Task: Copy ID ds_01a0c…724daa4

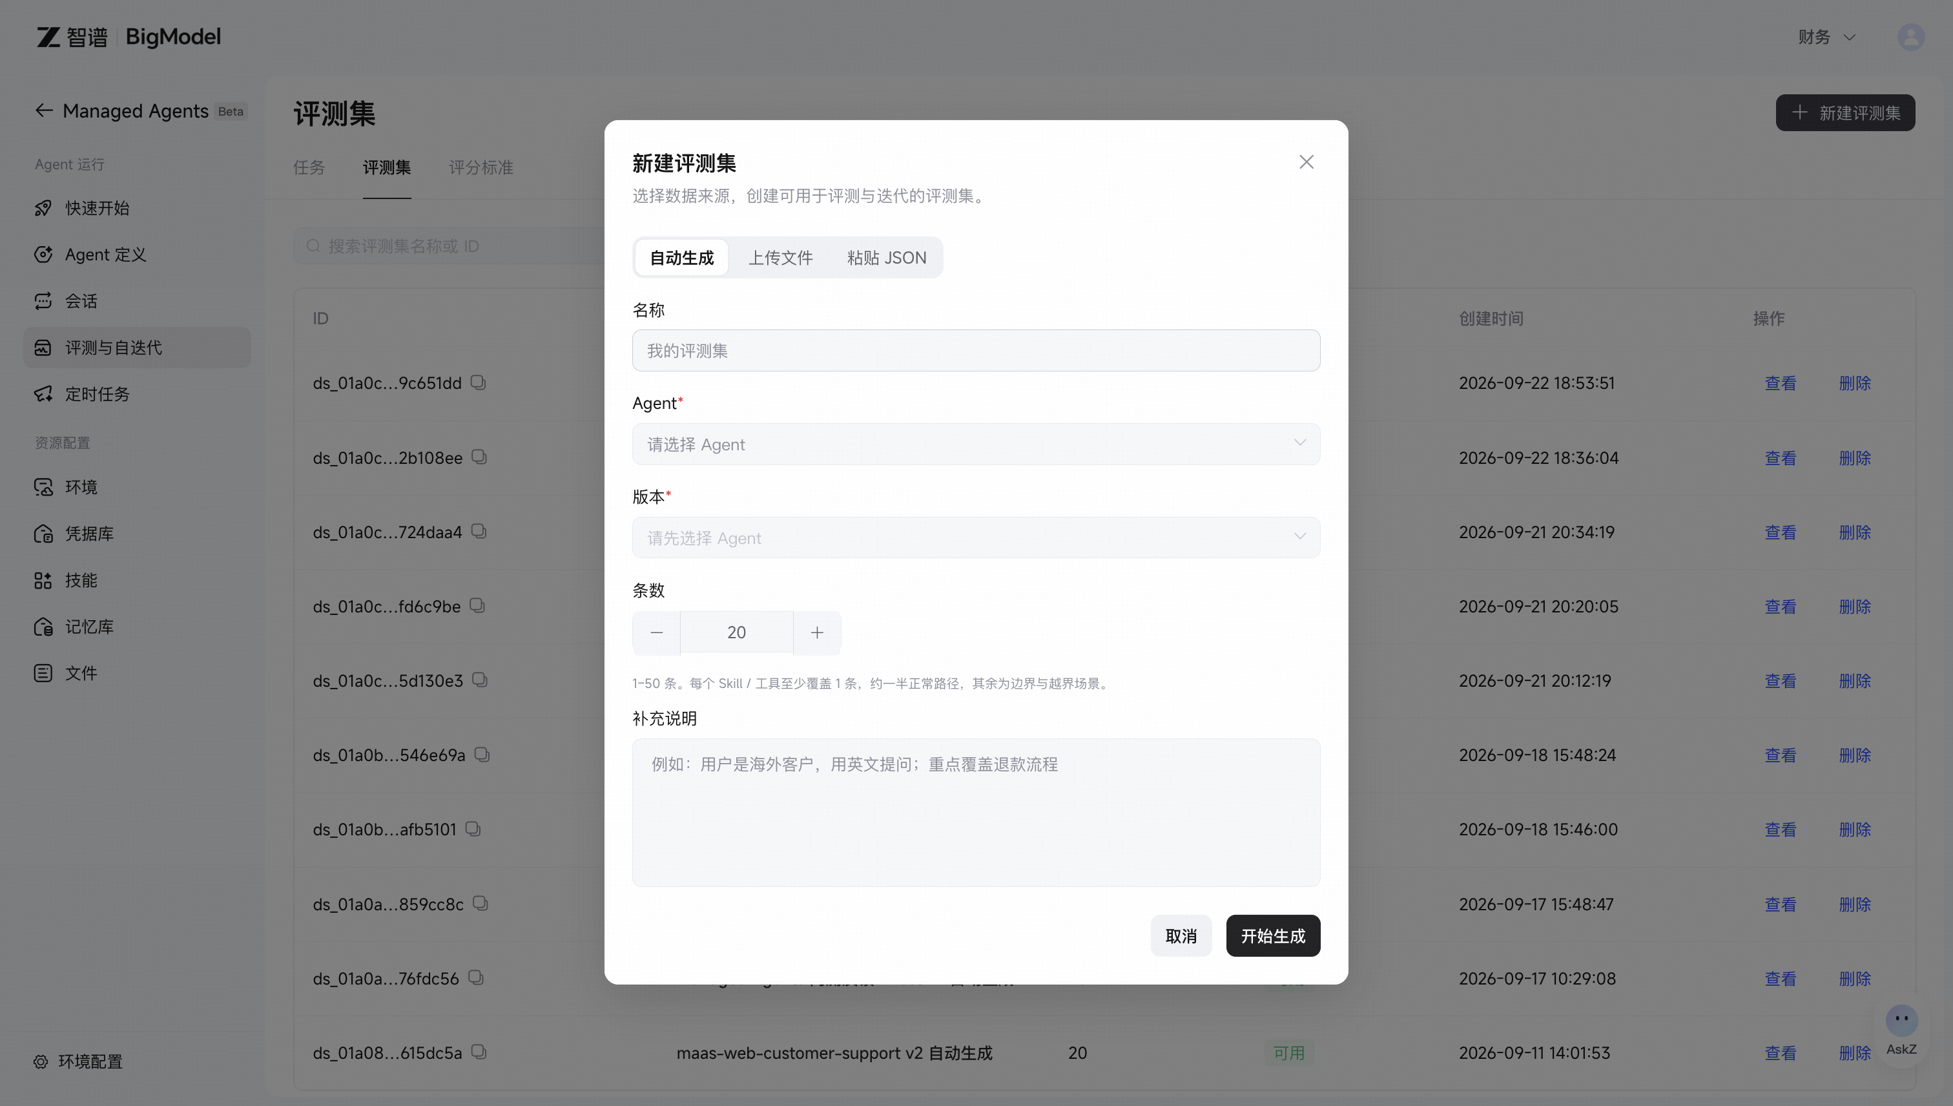Action: click(x=479, y=531)
